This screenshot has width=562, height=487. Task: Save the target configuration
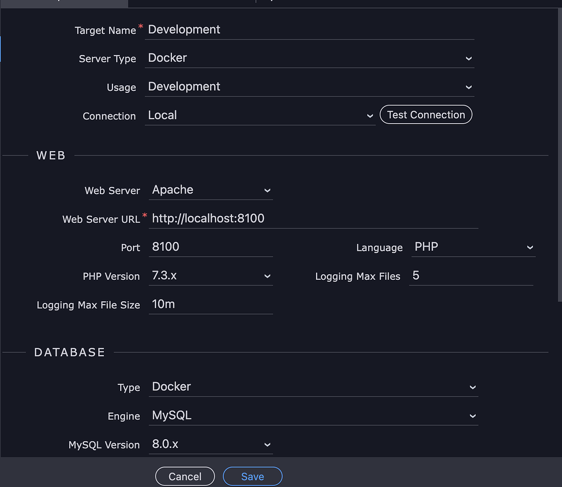point(252,476)
